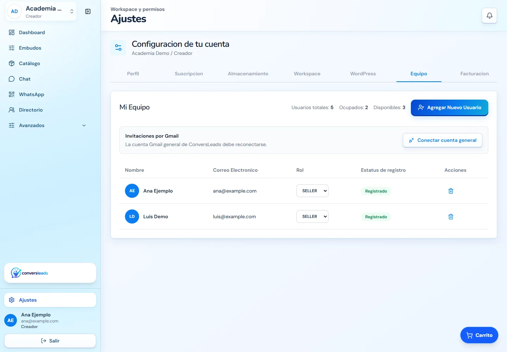Switch to the WordPress tab
Image resolution: width=507 pixels, height=352 pixels.
pyautogui.click(x=363, y=74)
